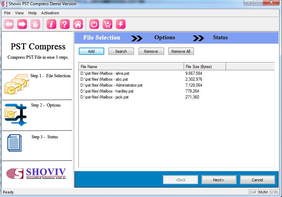
Task: Click the Shoviv app icon in title bar
Action: point(4,4)
